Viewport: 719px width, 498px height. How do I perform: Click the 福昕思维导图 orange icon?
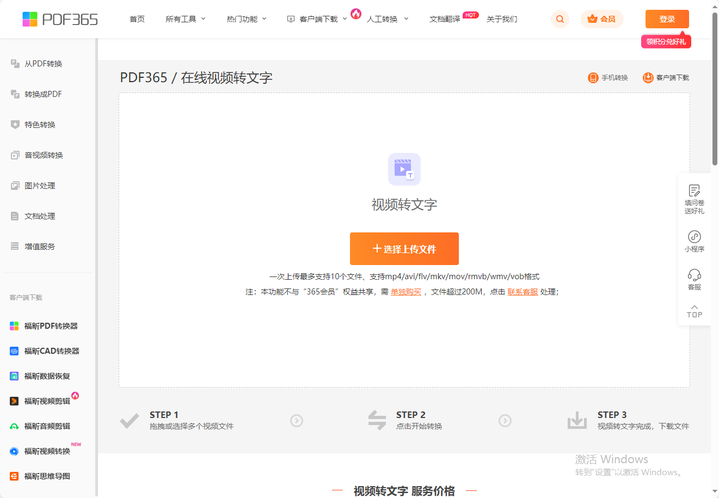click(14, 476)
